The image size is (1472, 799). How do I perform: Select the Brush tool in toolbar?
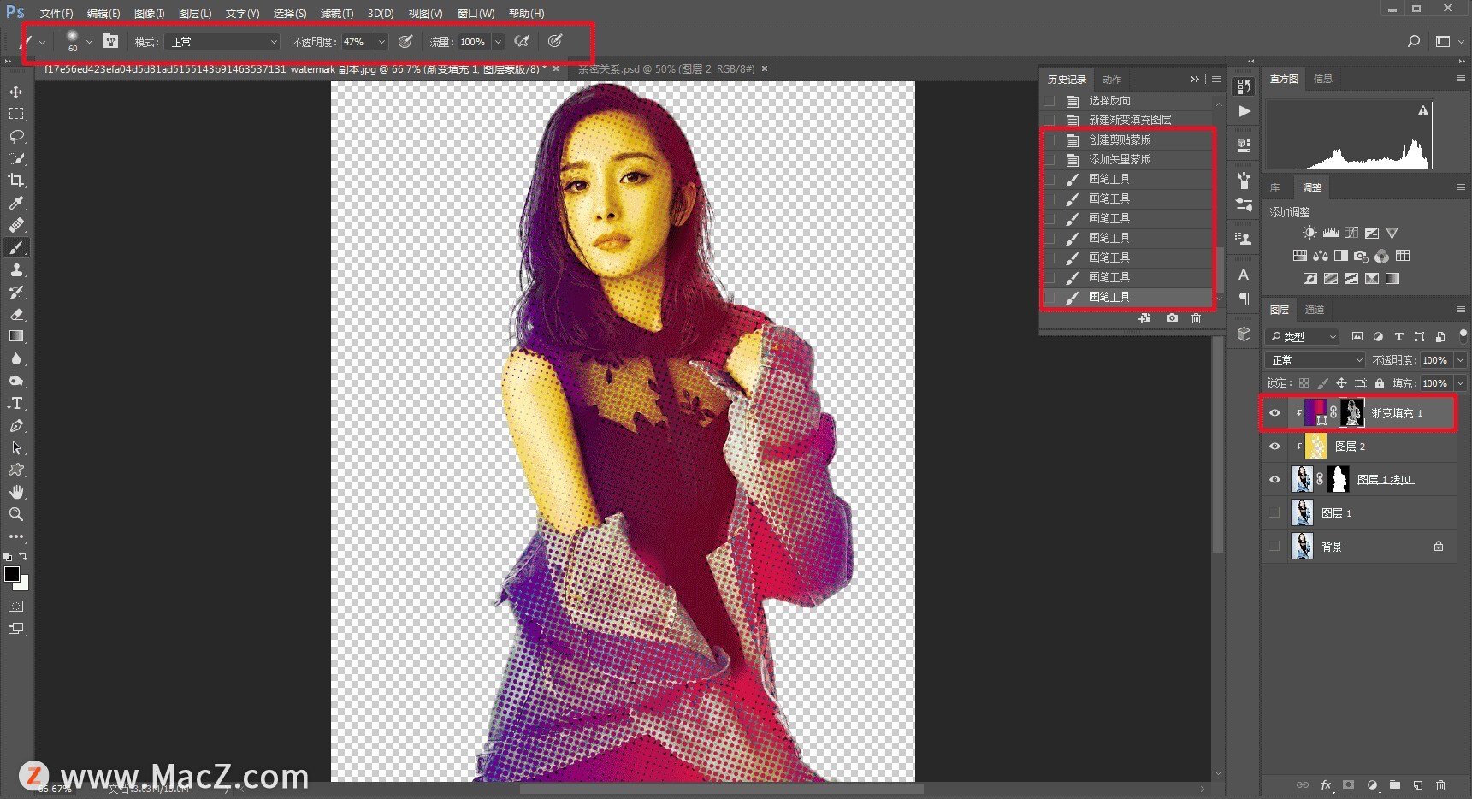point(16,247)
